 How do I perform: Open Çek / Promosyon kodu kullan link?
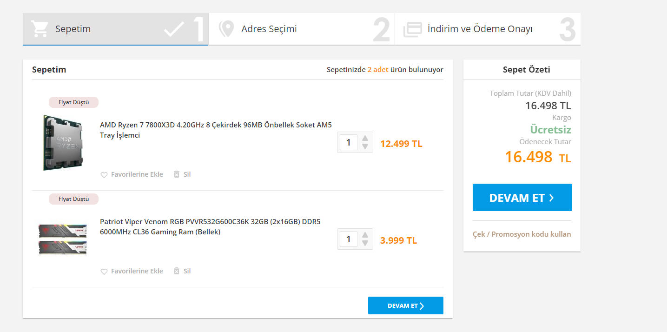522,234
